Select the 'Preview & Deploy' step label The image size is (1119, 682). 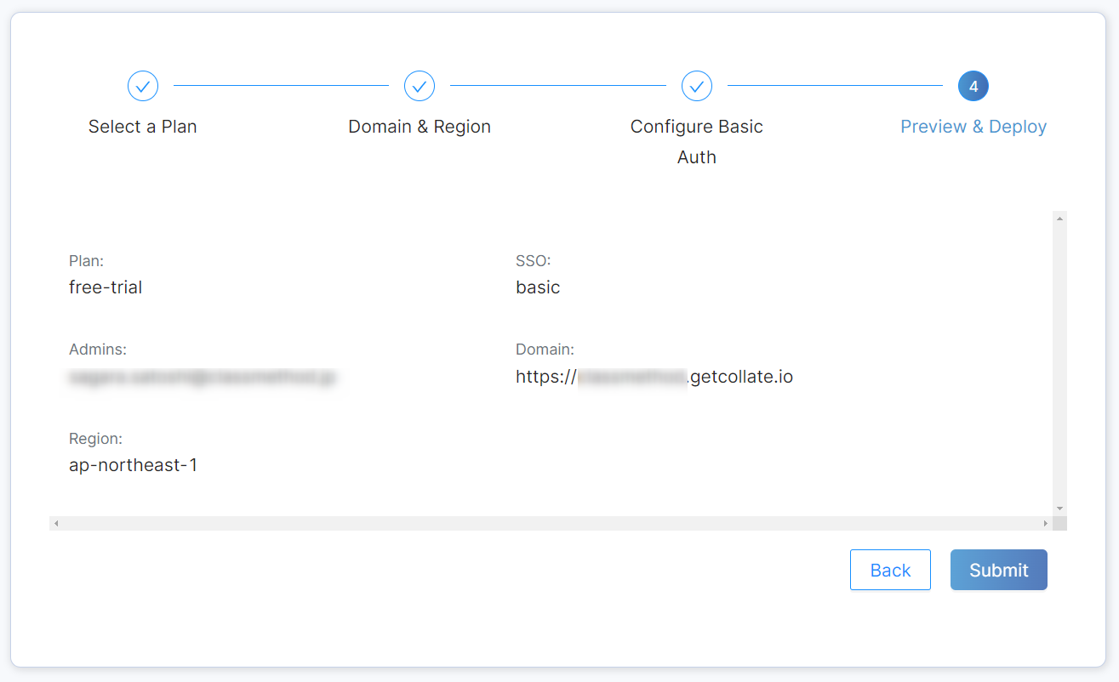(973, 127)
